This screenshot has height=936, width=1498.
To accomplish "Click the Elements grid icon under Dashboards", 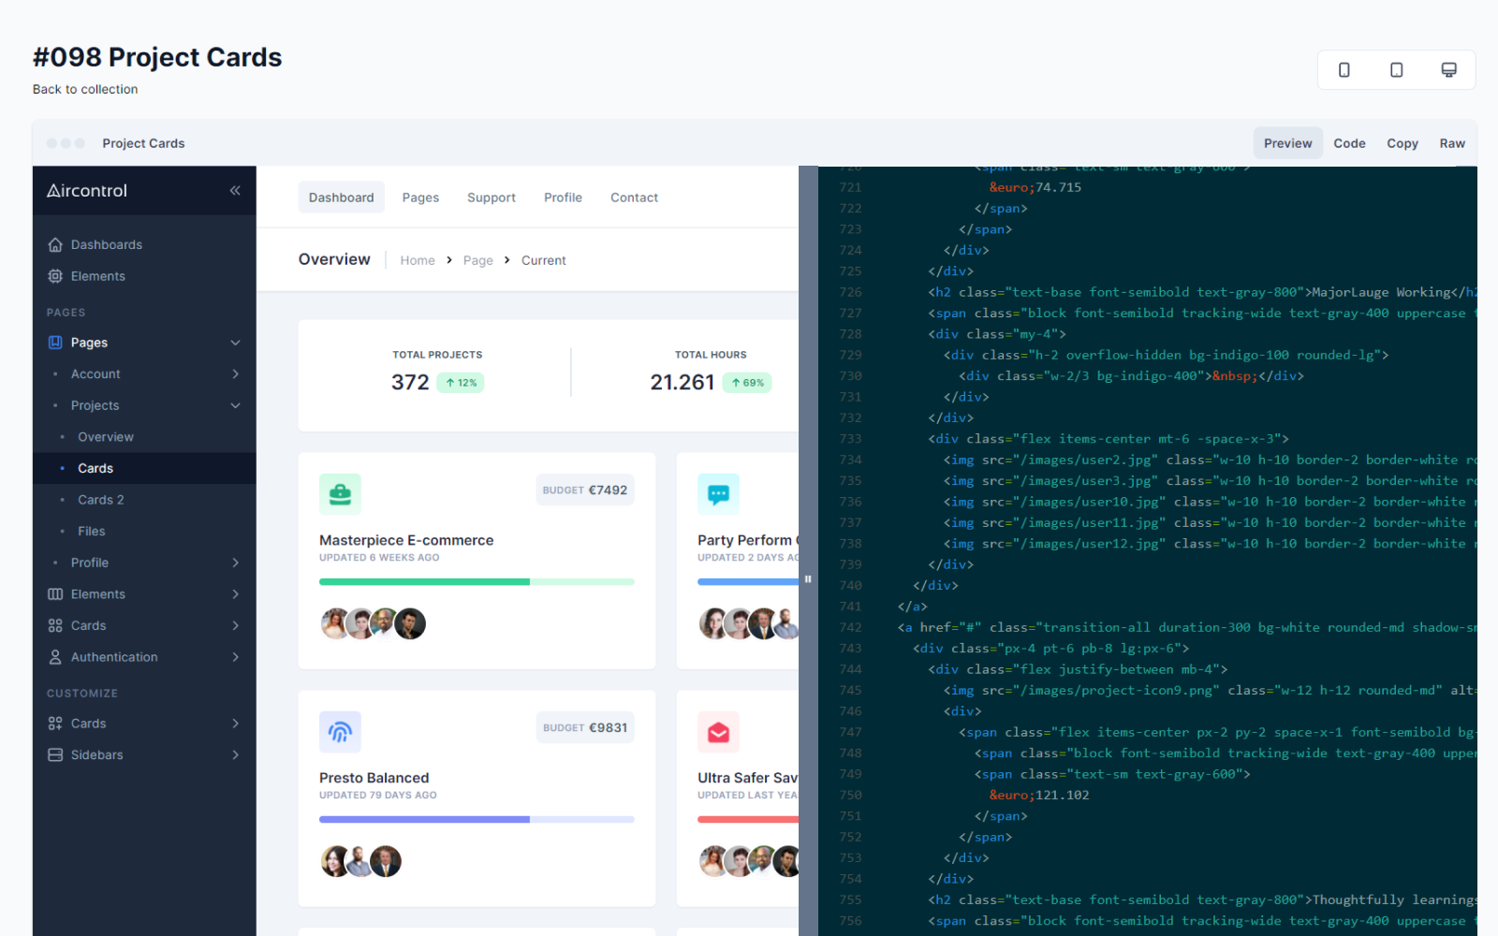I will pyautogui.click(x=56, y=276).
